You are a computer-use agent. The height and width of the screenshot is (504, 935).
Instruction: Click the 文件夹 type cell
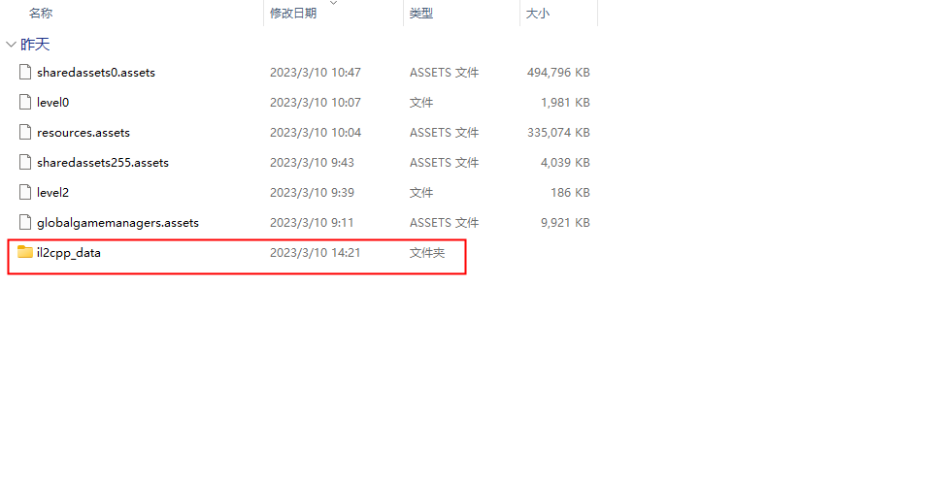click(427, 252)
